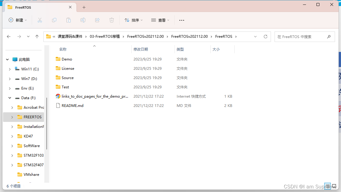Click the search magnifier icon
This screenshot has width=341, height=192.
click(x=329, y=37)
